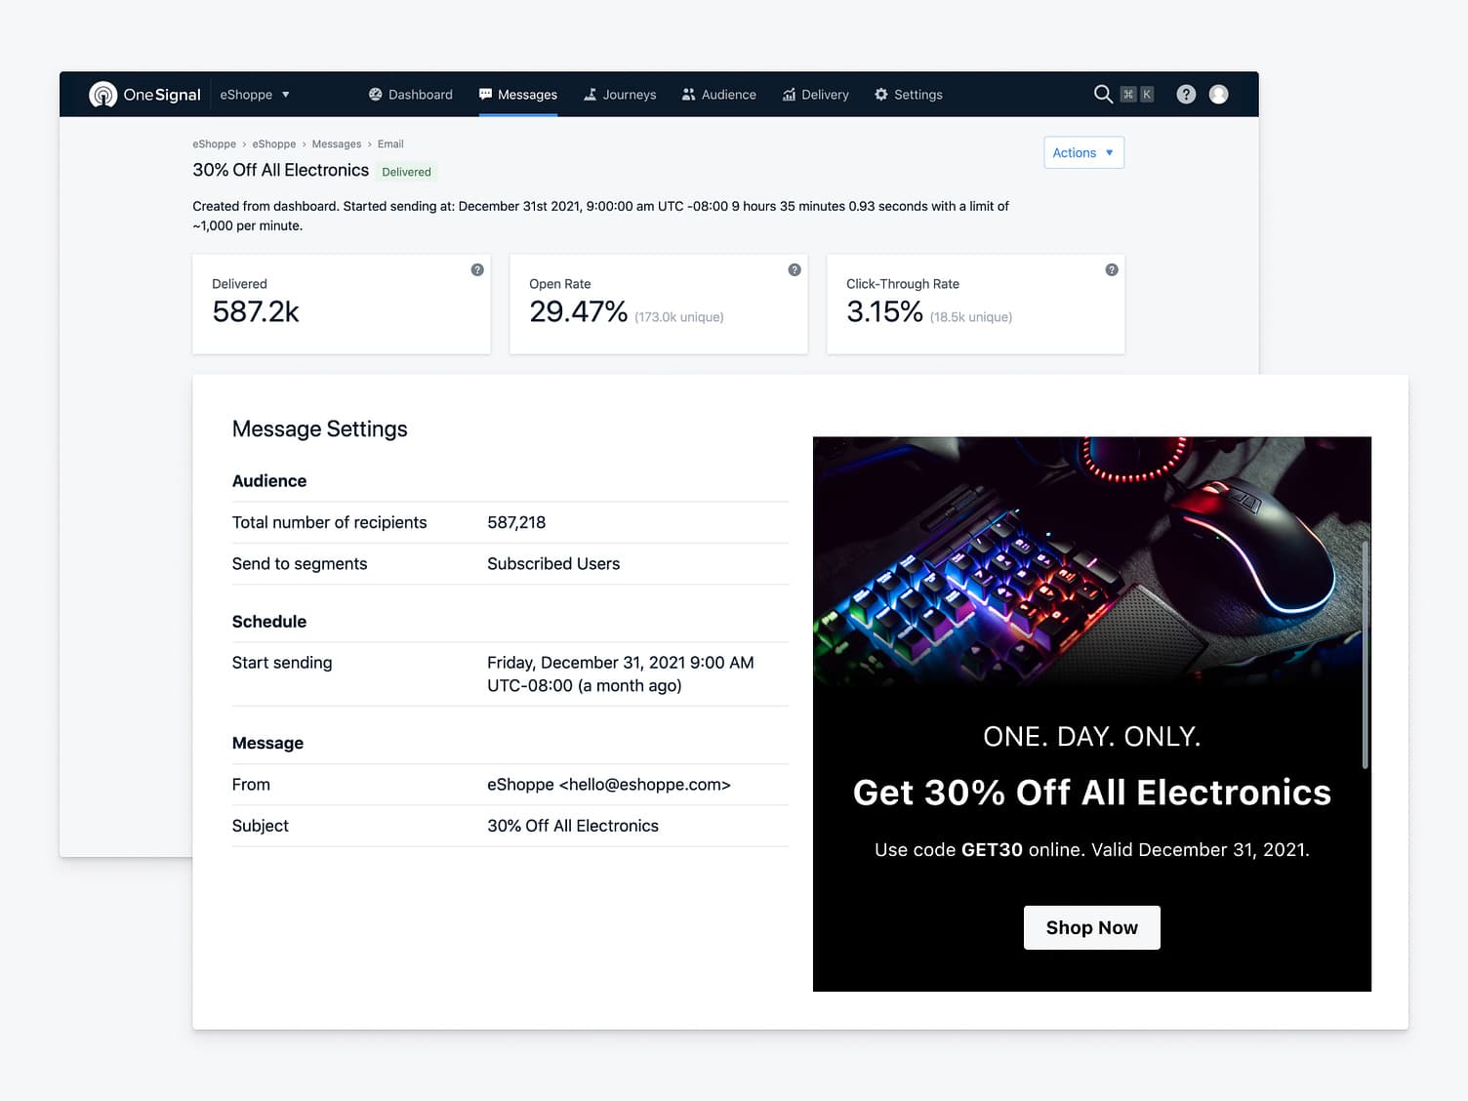Click the OneSignal logo icon
The height and width of the screenshot is (1101, 1468).
tap(102, 95)
